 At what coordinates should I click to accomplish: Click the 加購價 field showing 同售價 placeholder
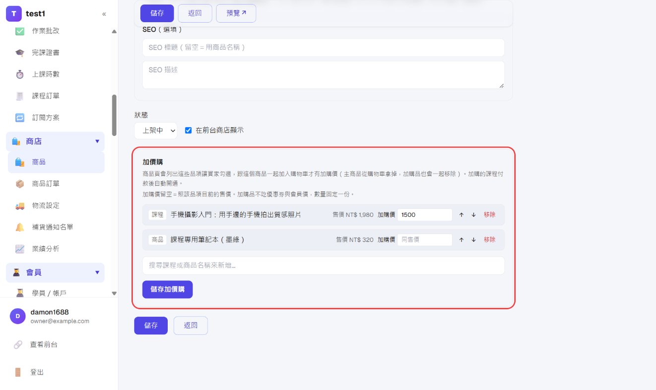tap(425, 240)
